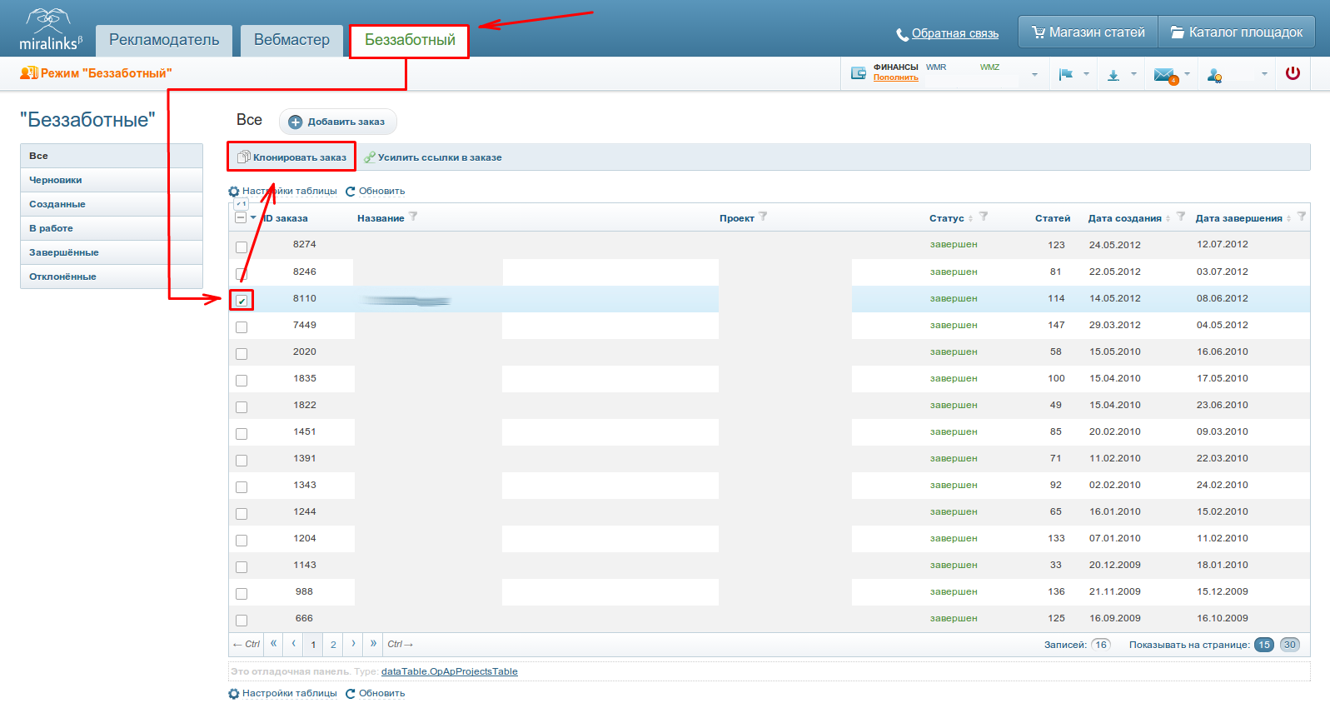Click the Клонировать заказ button
Image resolution: width=1330 pixels, height=708 pixels.
tap(291, 157)
